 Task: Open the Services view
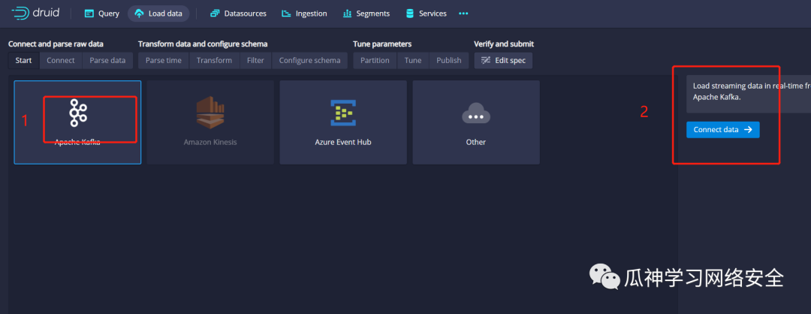[x=426, y=14]
